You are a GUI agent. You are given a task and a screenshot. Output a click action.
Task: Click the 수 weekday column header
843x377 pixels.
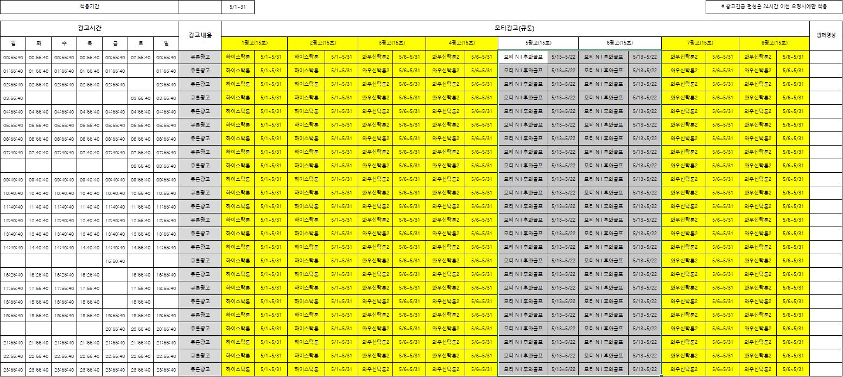(64, 43)
